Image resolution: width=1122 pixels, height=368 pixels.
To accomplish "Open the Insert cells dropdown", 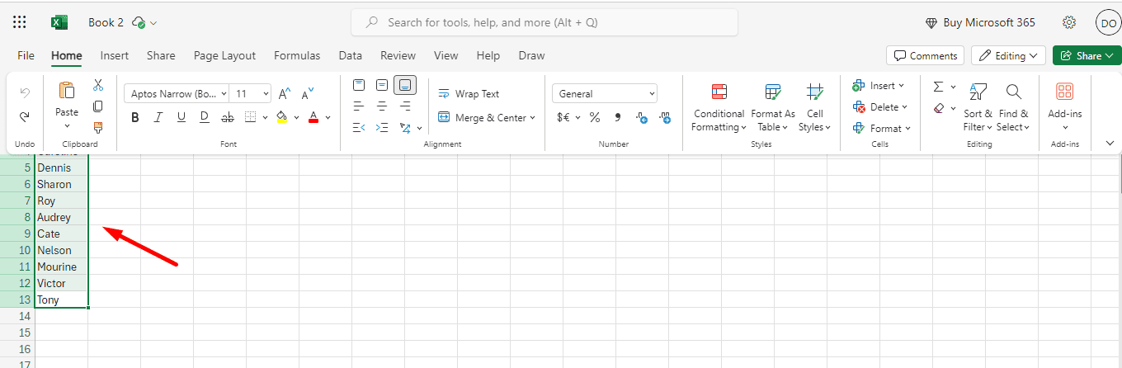I will (x=878, y=86).
